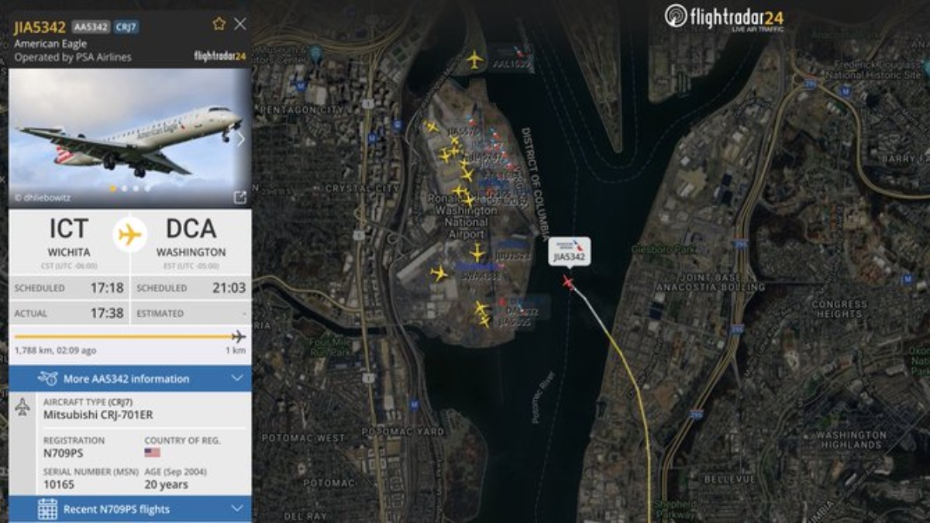This screenshot has width=930, height=523.
Task: Click the dhliebowitz photo credit link
Action: click(x=43, y=198)
